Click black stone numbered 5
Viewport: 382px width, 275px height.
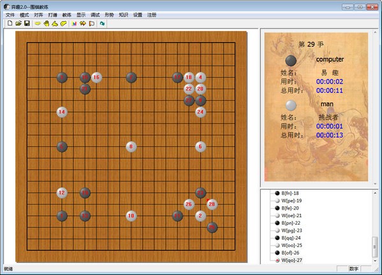(x=62, y=146)
